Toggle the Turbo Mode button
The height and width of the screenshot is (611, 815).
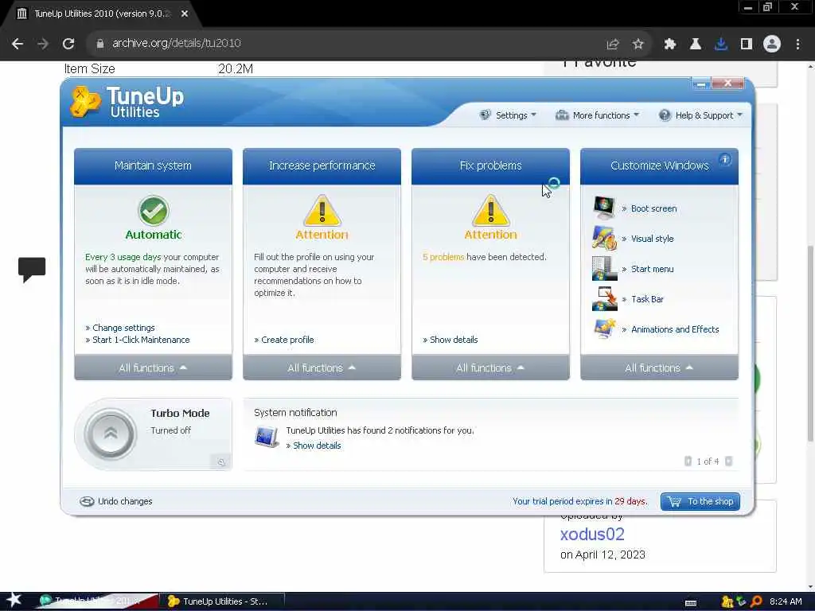click(110, 434)
